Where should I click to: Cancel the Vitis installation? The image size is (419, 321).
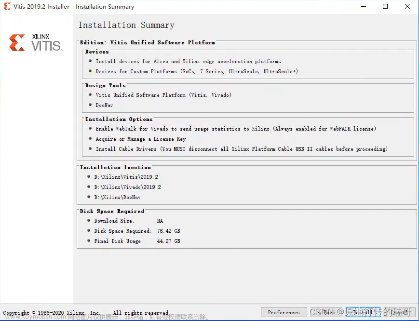click(x=400, y=312)
